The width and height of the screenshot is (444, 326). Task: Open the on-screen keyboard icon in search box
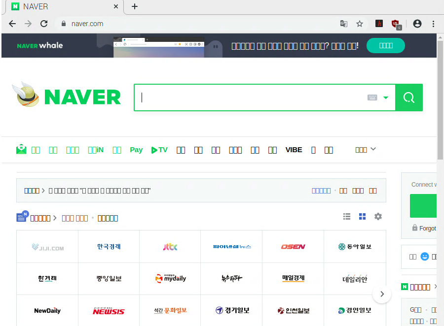click(x=372, y=98)
